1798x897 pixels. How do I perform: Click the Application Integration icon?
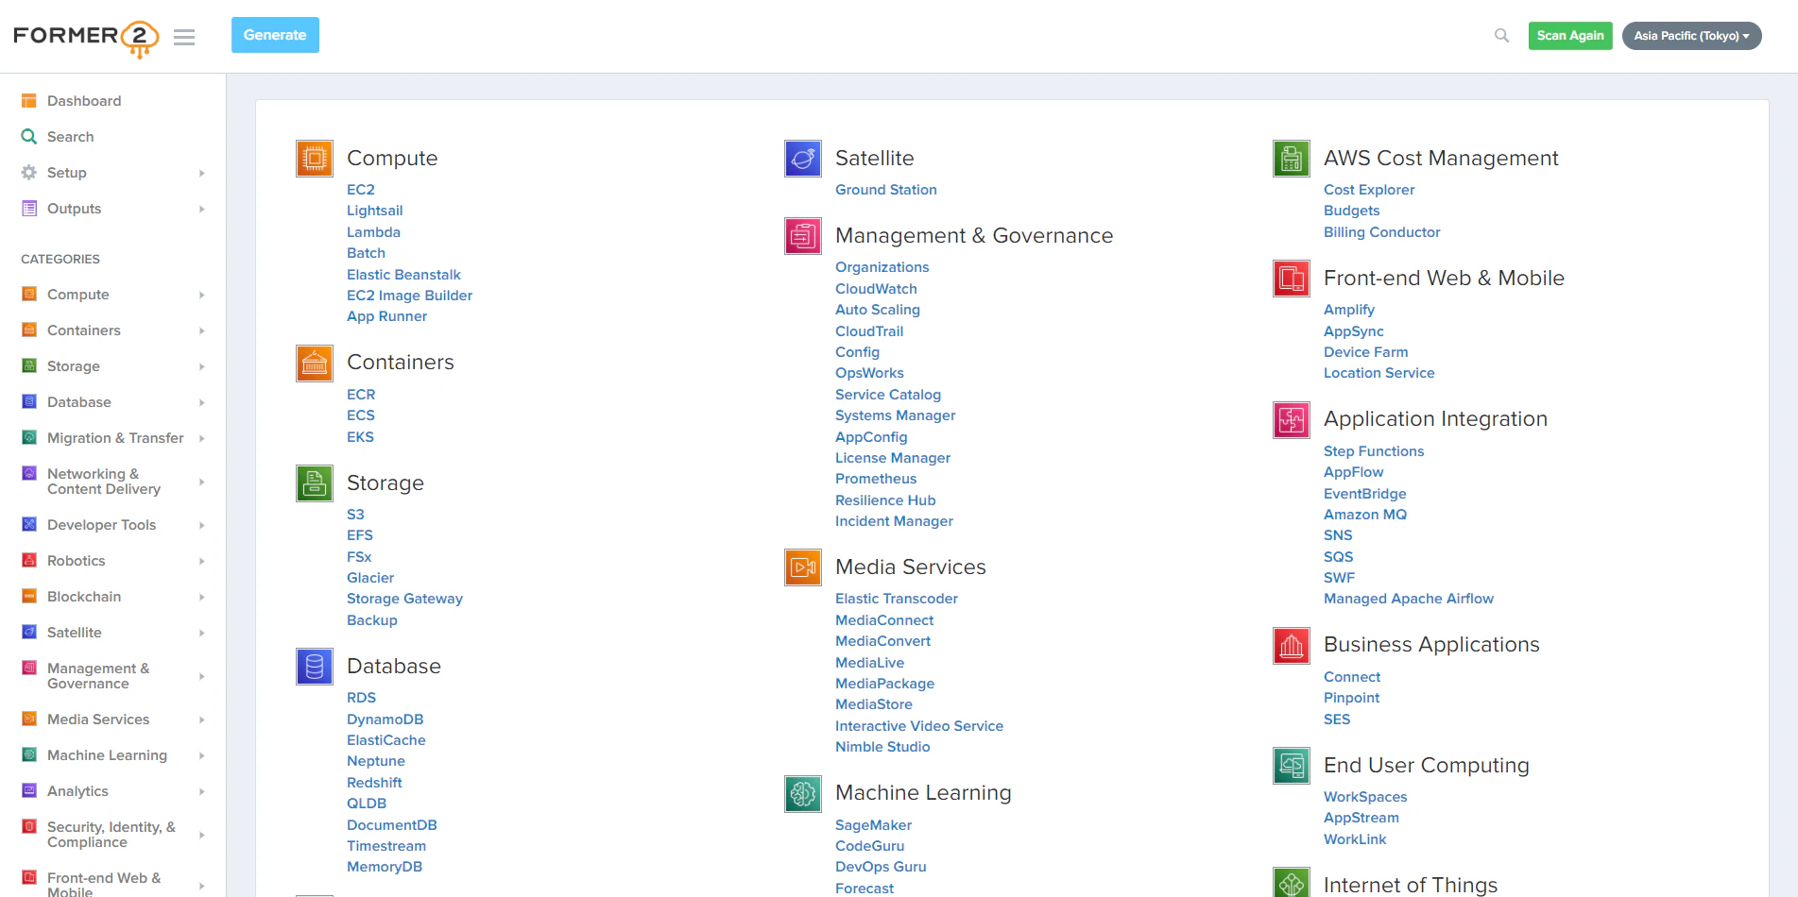pyautogui.click(x=1292, y=420)
